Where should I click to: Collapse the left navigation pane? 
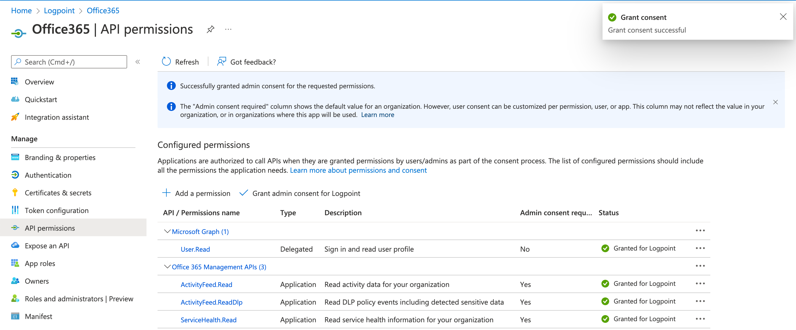click(138, 62)
